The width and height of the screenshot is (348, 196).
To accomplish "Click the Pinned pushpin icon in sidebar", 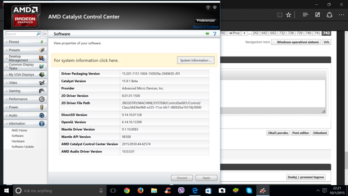I will [x=42, y=42].
